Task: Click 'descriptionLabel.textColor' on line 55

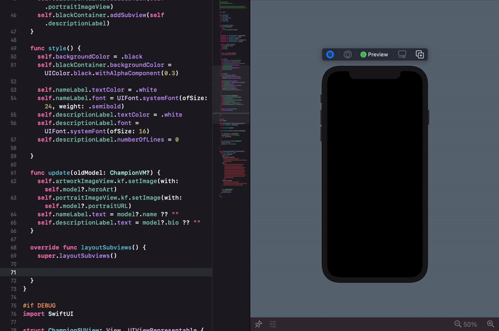Action: [102, 115]
